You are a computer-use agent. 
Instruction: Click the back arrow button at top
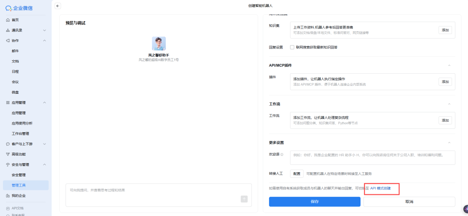[58, 6]
